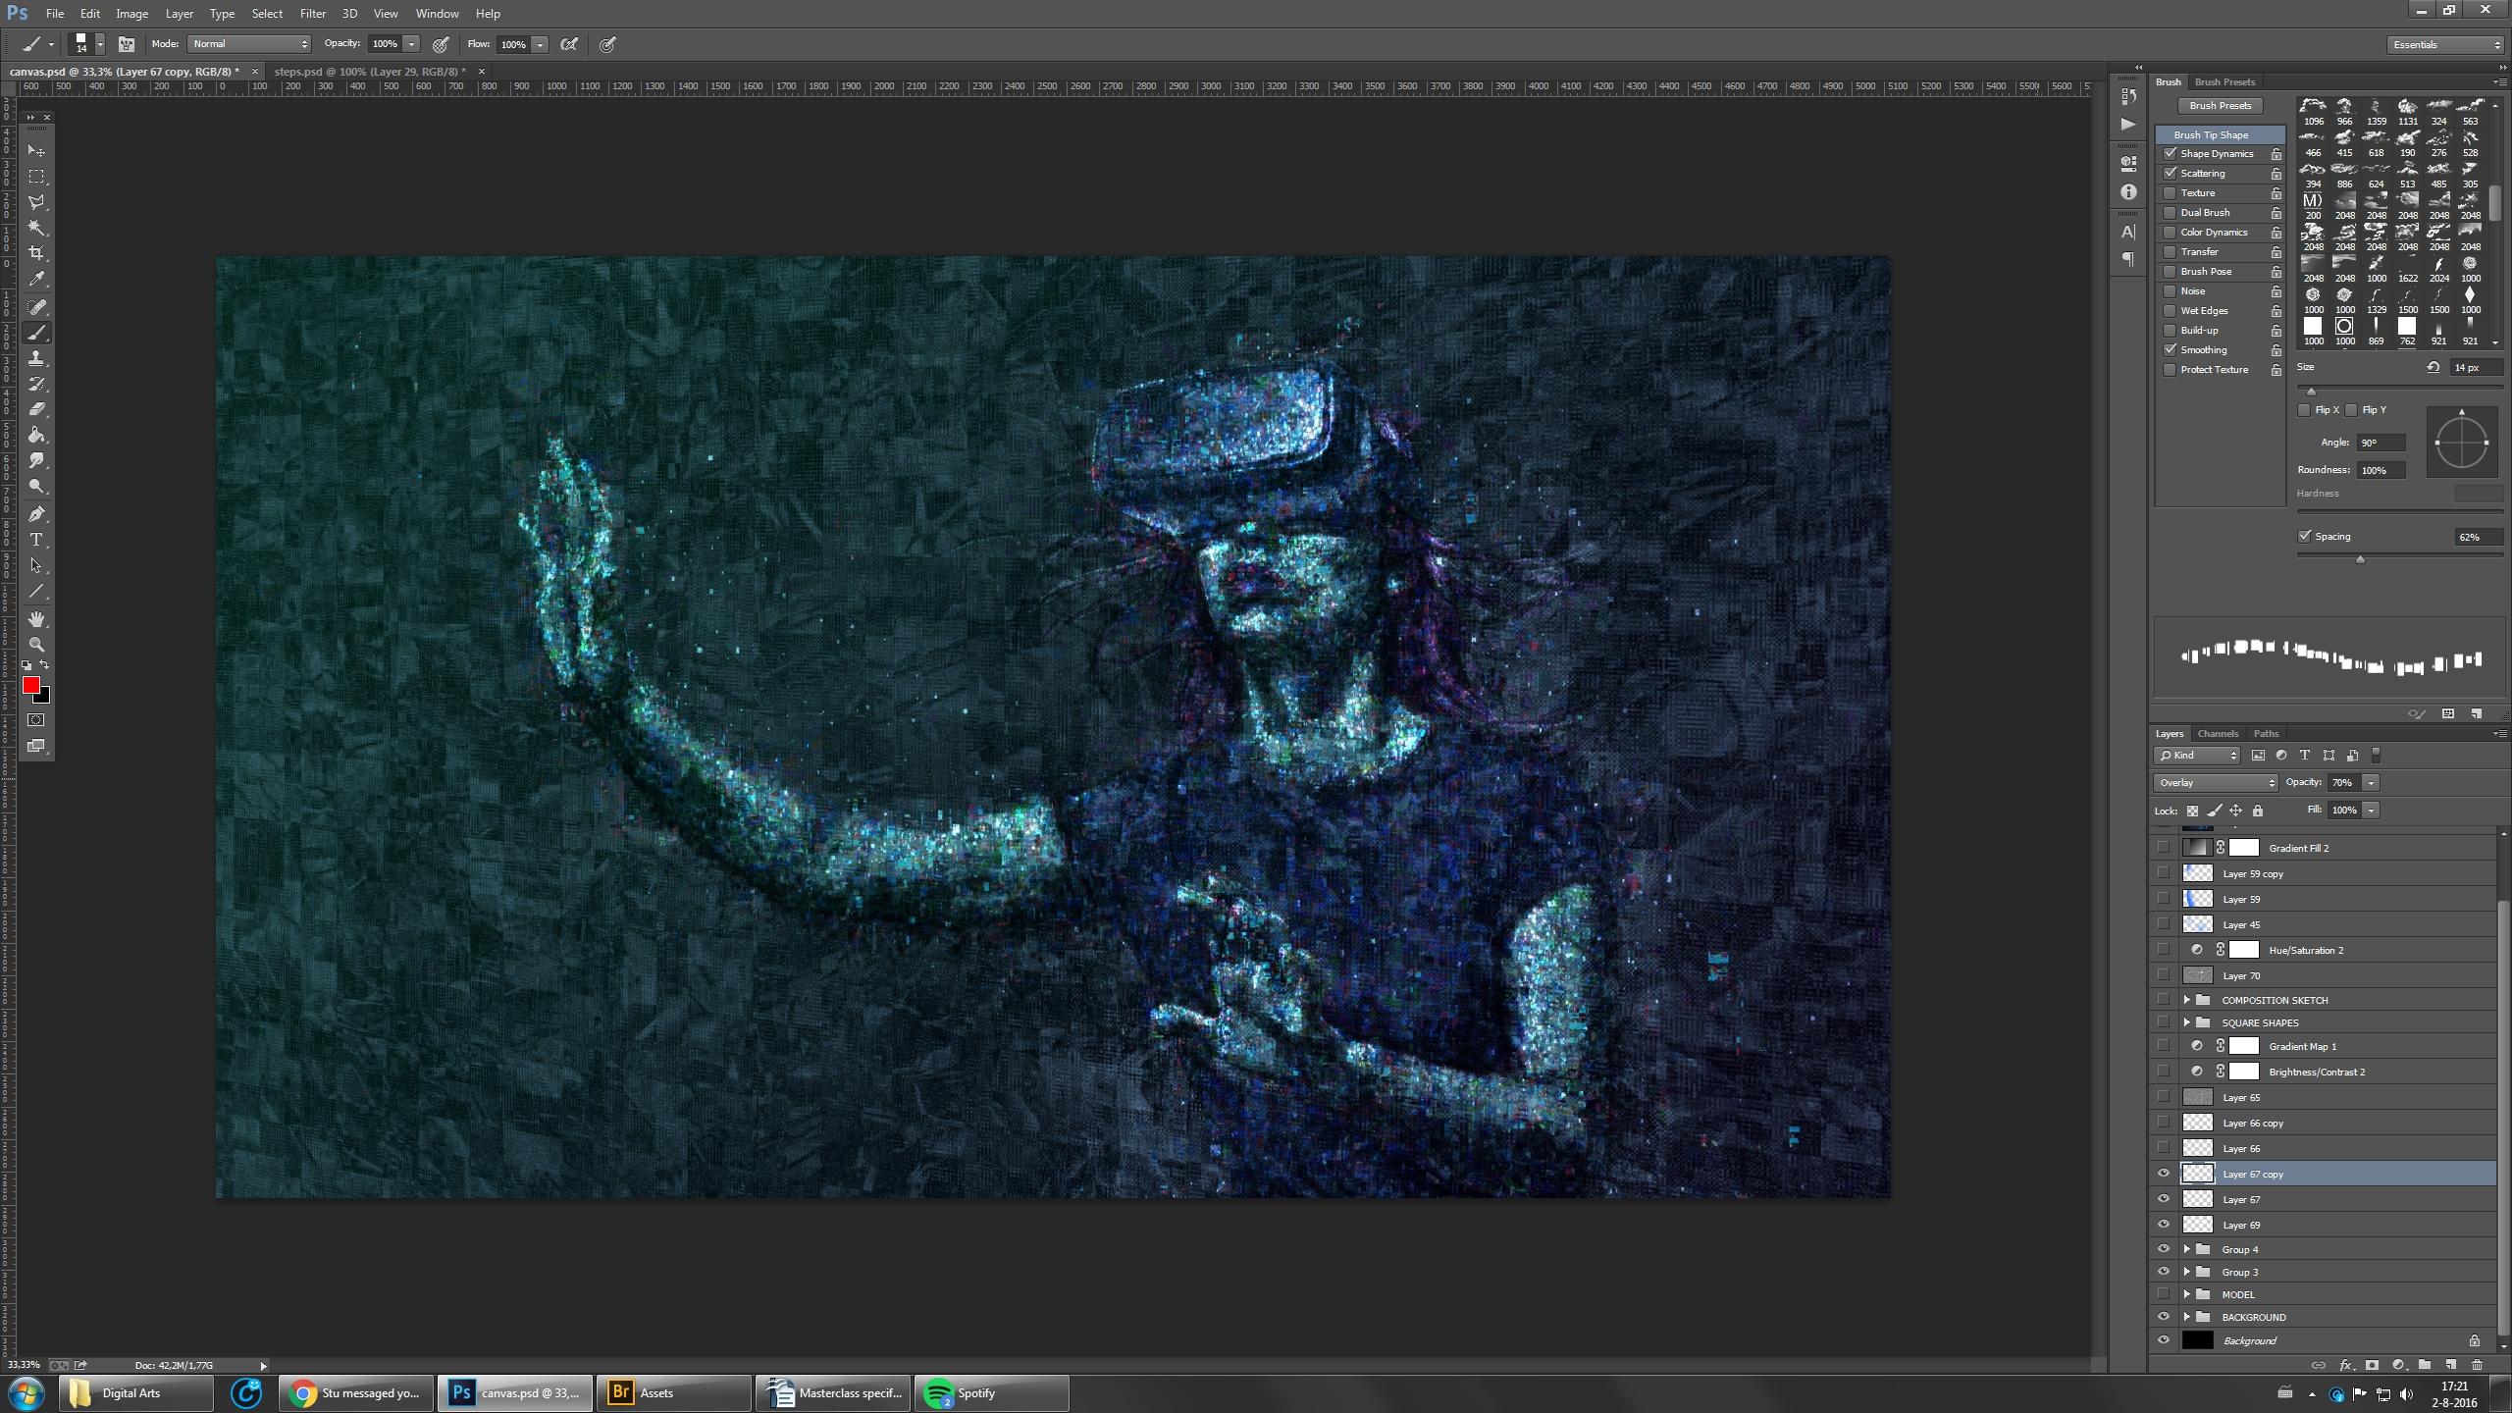Screen dimensions: 2512x1413
Task: Select the Brush tool in toolbox
Action: (x=36, y=333)
